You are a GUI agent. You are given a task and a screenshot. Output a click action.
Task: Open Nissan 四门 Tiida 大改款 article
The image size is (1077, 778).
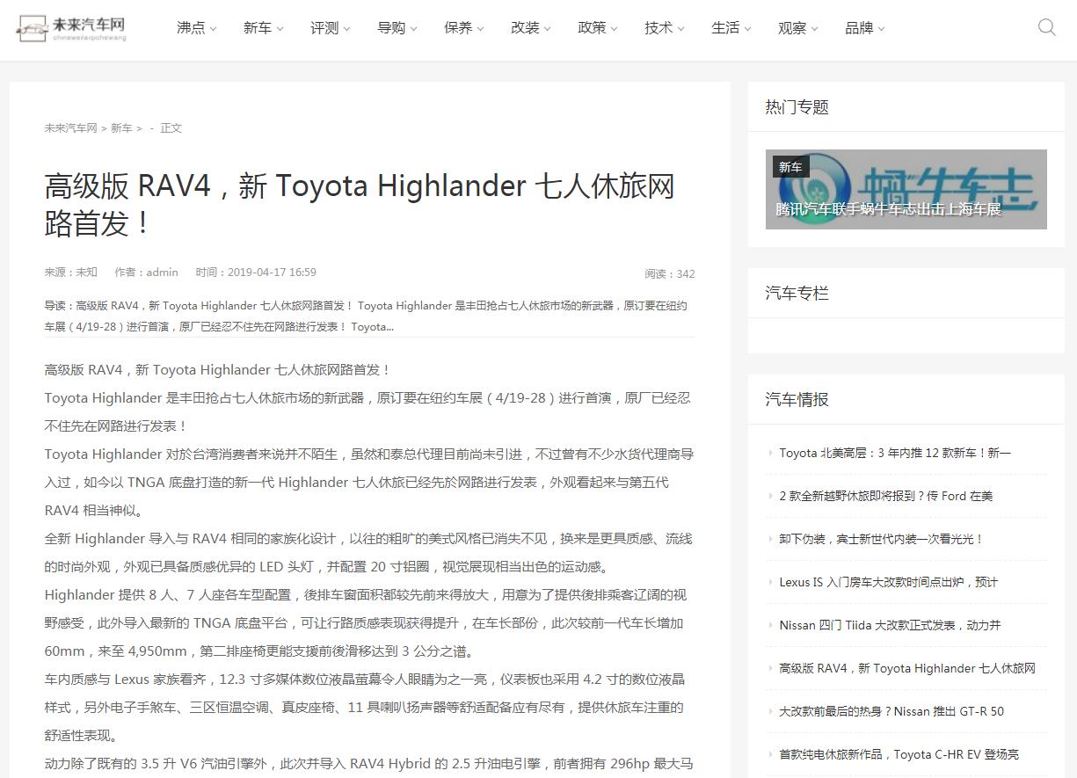(x=890, y=625)
